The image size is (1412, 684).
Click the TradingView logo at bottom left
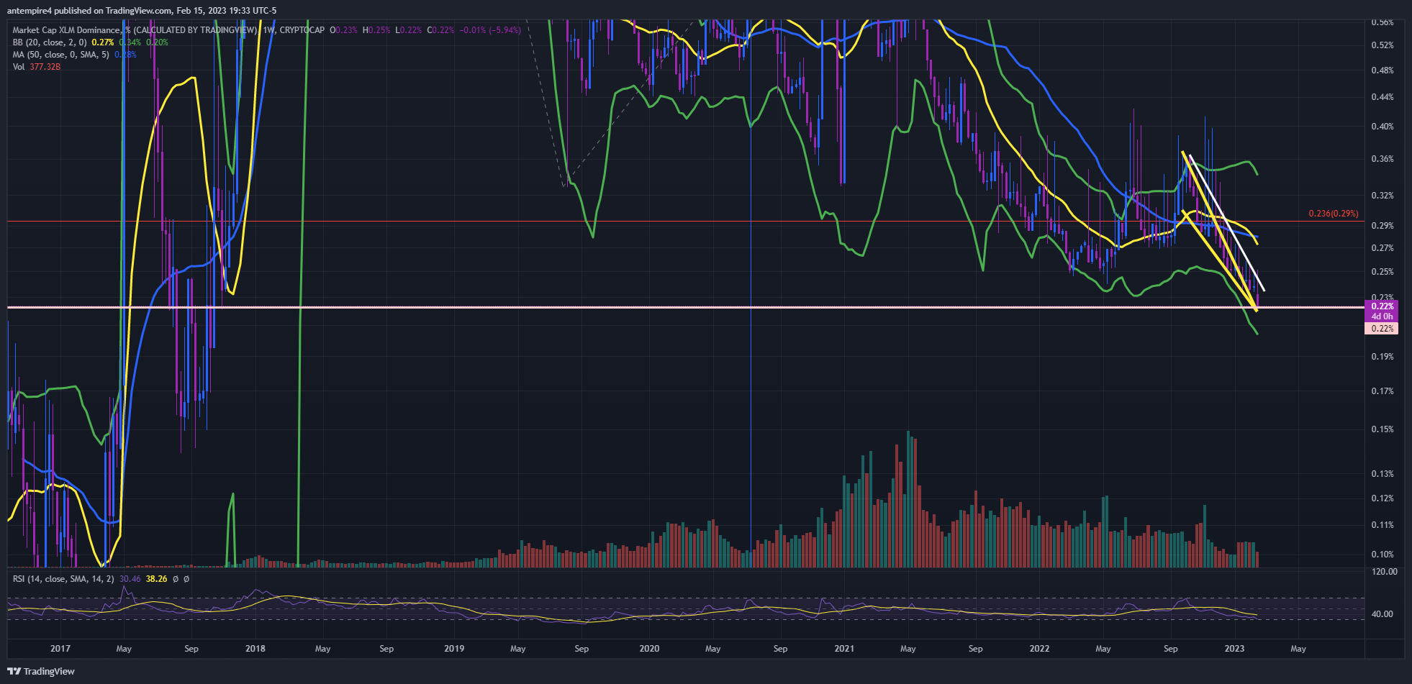pos(41,671)
